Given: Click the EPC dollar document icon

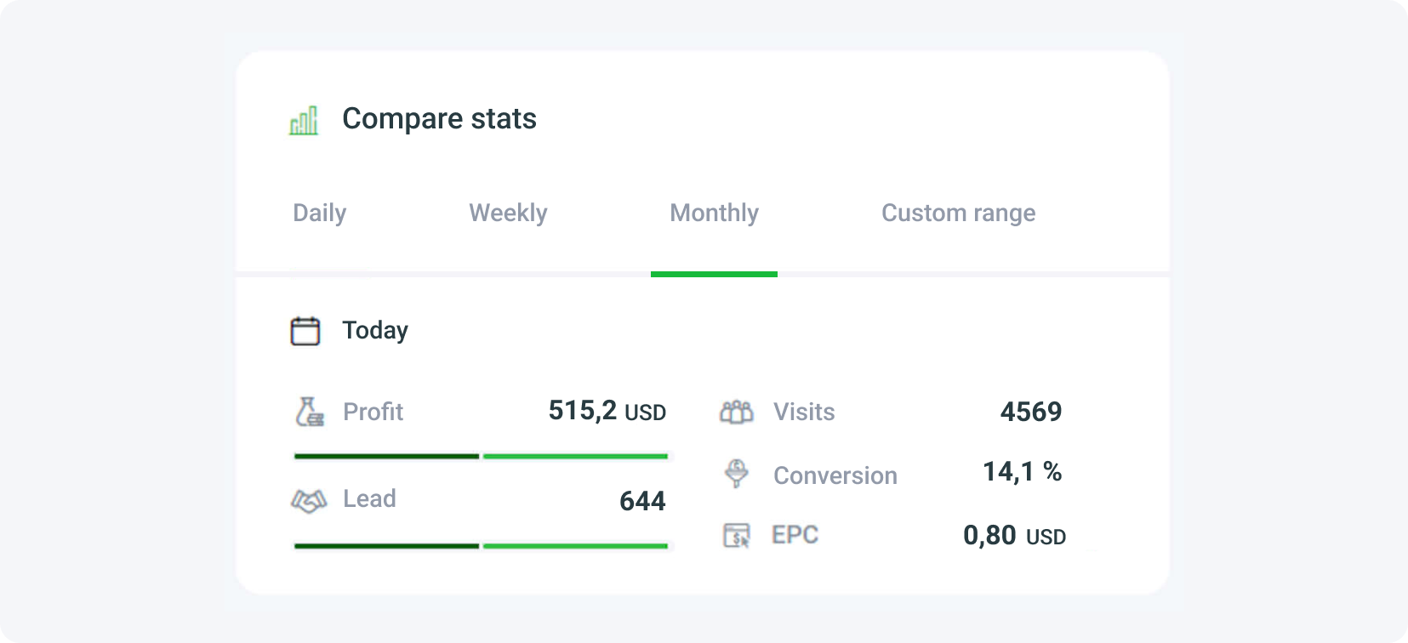Looking at the screenshot, I should tap(738, 535).
